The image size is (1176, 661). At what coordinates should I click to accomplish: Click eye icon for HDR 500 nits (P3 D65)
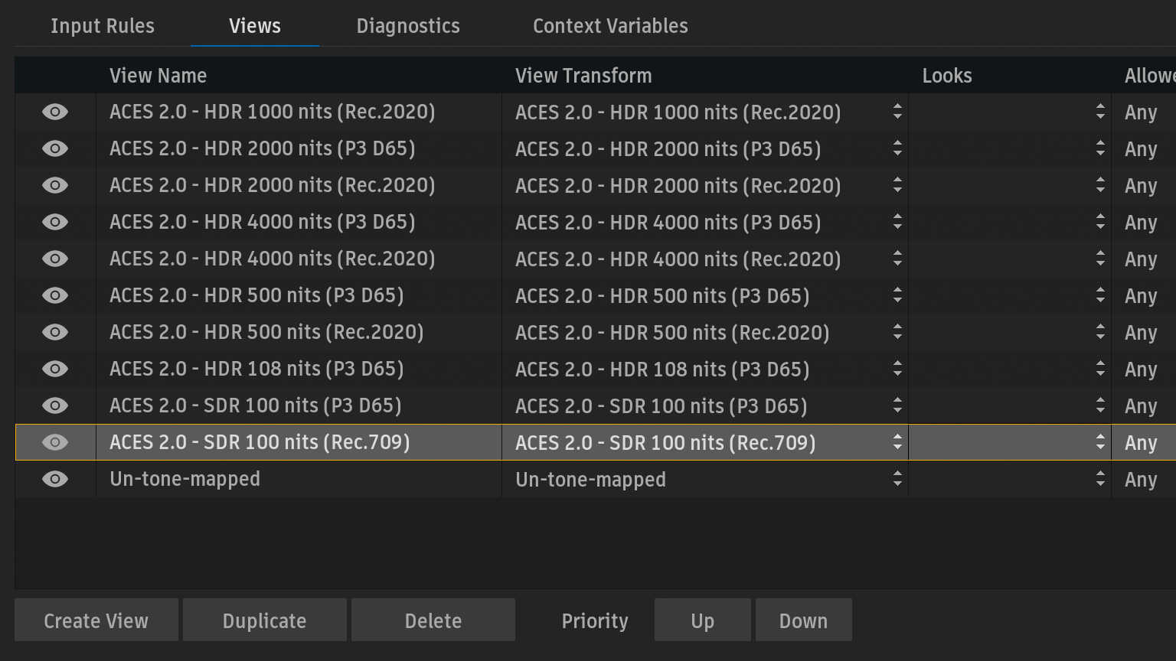tap(55, 296)
